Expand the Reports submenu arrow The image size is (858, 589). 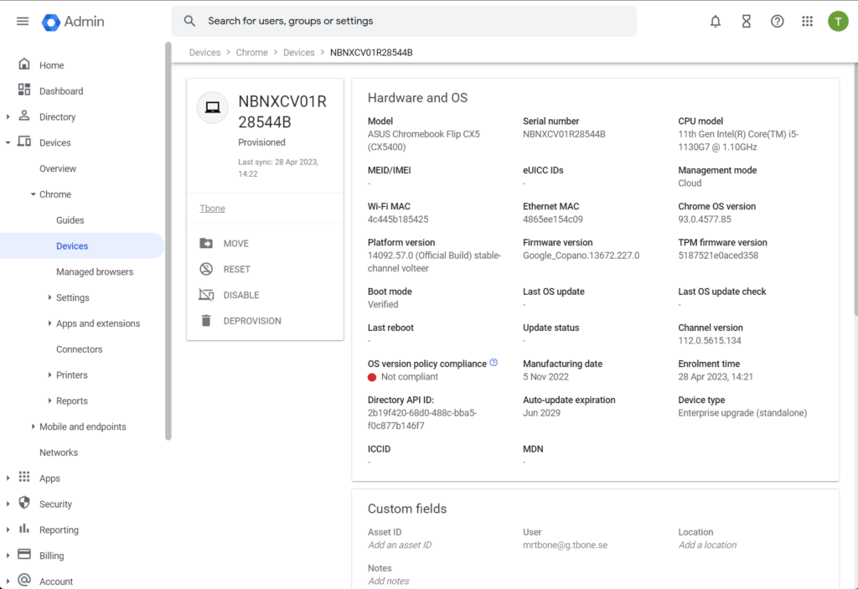click(49, 400)
